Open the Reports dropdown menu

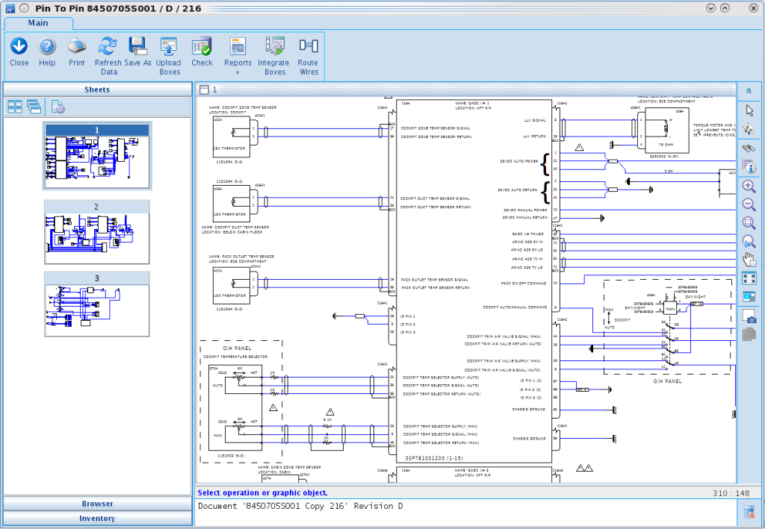[x=238, y=57]
